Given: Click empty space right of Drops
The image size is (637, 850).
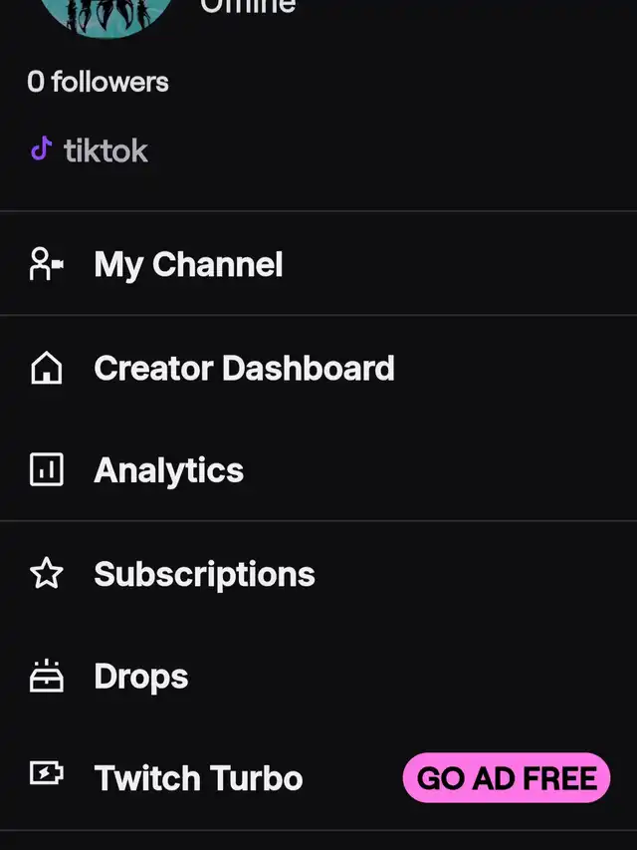Looking at the screenshot, I should 412,676.
